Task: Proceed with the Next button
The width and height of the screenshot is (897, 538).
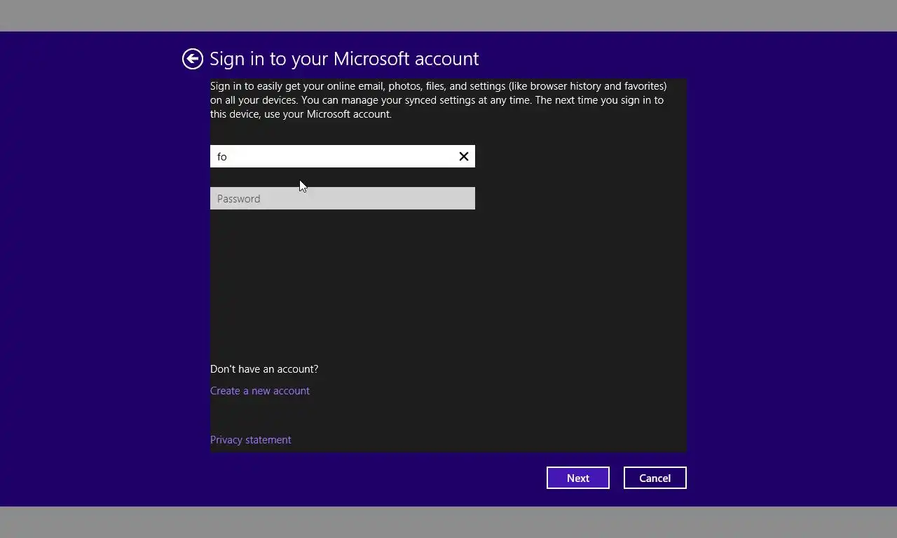Action: click(x=578, y=478)
